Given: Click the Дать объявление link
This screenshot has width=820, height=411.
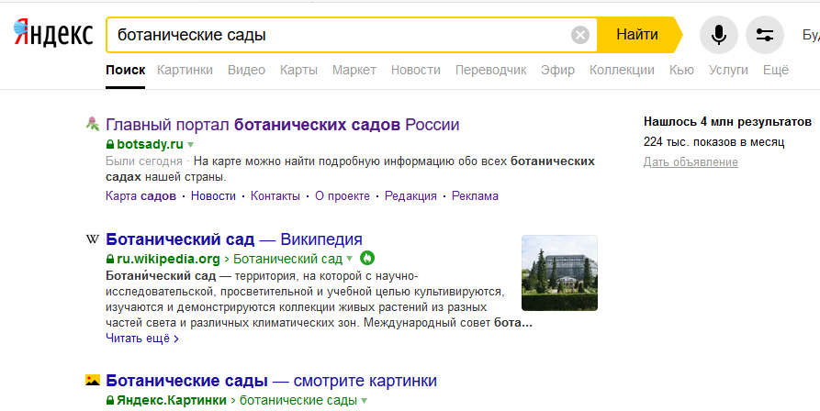Looking at the screenshot, I should (x=691, y=162).
